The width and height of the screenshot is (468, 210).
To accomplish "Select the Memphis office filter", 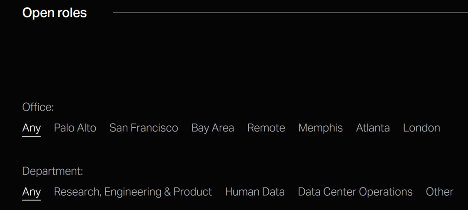I will (320, 128).
